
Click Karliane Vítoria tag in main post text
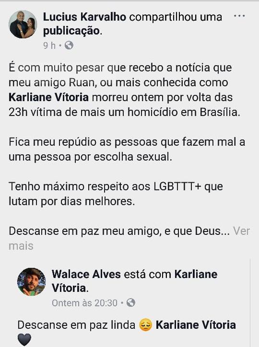(x=49, y=97)
